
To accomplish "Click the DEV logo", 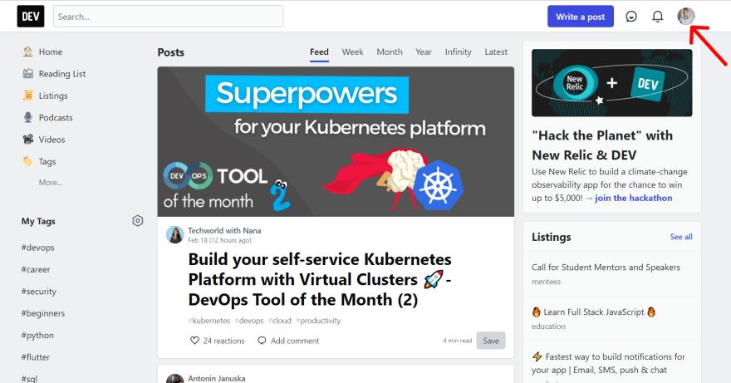I will coord(31,17).
